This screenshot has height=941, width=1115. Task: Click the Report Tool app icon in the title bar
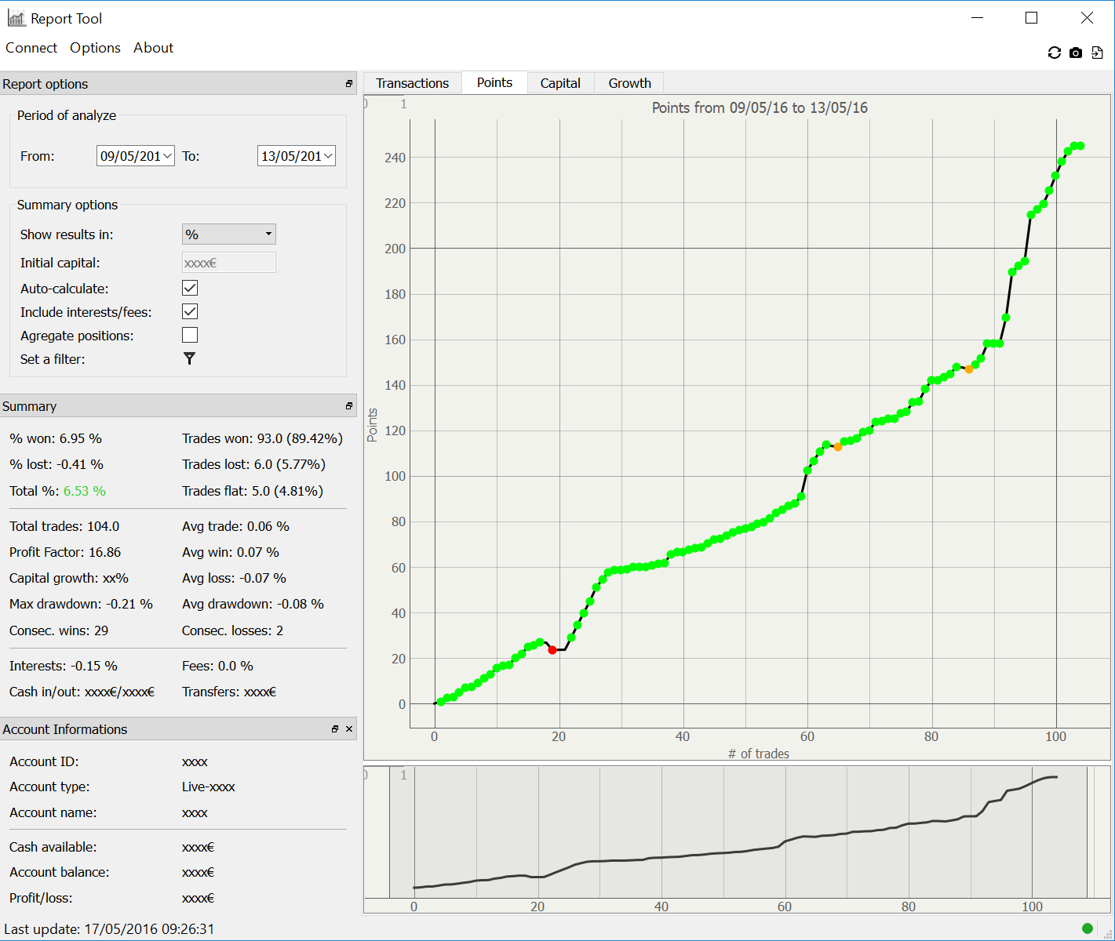pos(16,18)
